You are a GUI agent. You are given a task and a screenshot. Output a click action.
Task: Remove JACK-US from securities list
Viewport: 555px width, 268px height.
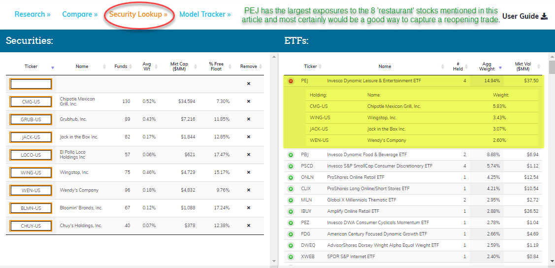pos(249,137)
